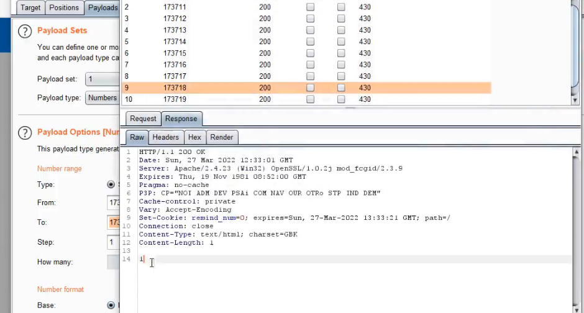Tick second checkbox in row 173713
Screen dimensions: 584x313
pos(341,30)
